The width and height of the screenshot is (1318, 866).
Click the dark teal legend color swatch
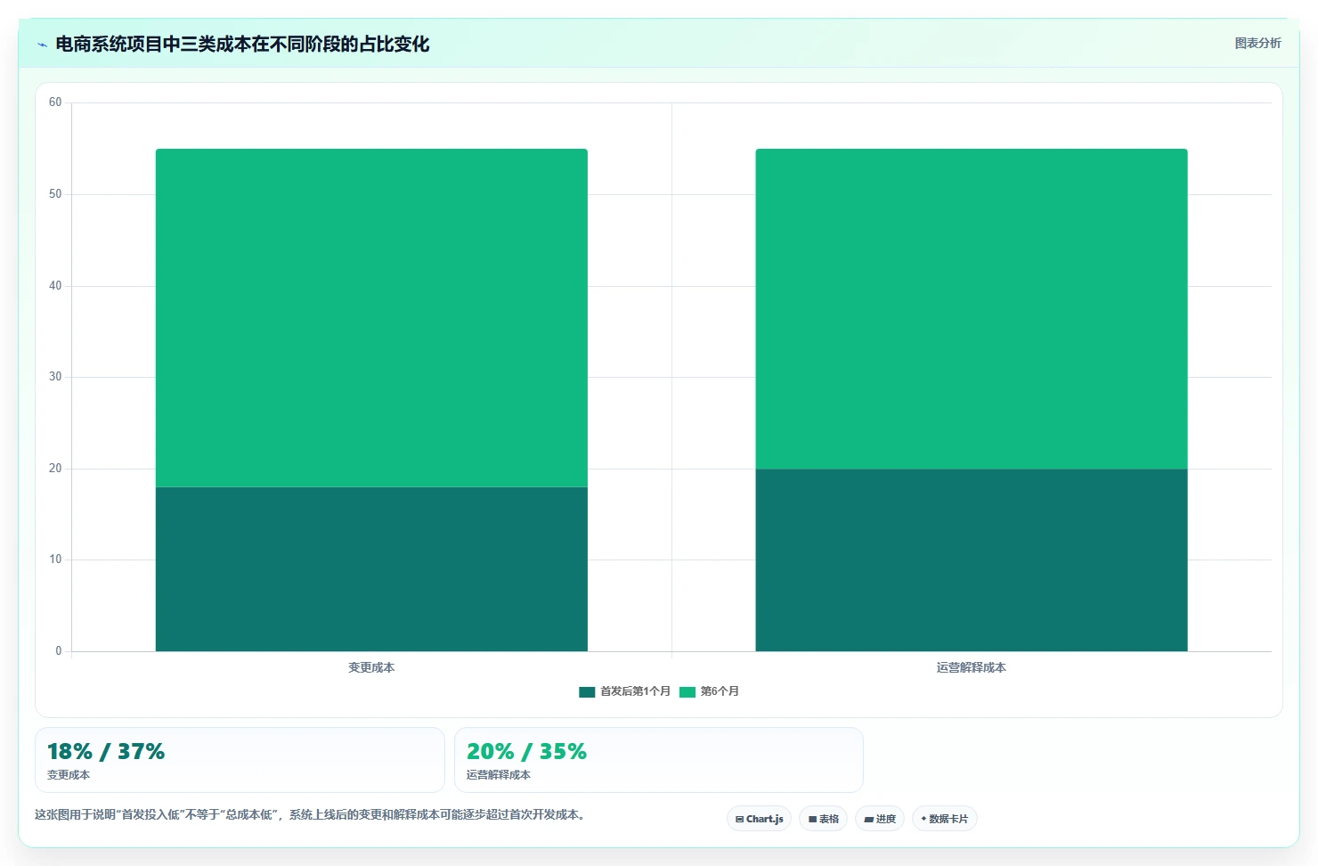[x=587, y=692]
